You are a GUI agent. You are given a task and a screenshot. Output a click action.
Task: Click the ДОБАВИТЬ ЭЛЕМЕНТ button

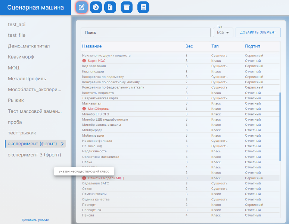click(x=258, y=32)
